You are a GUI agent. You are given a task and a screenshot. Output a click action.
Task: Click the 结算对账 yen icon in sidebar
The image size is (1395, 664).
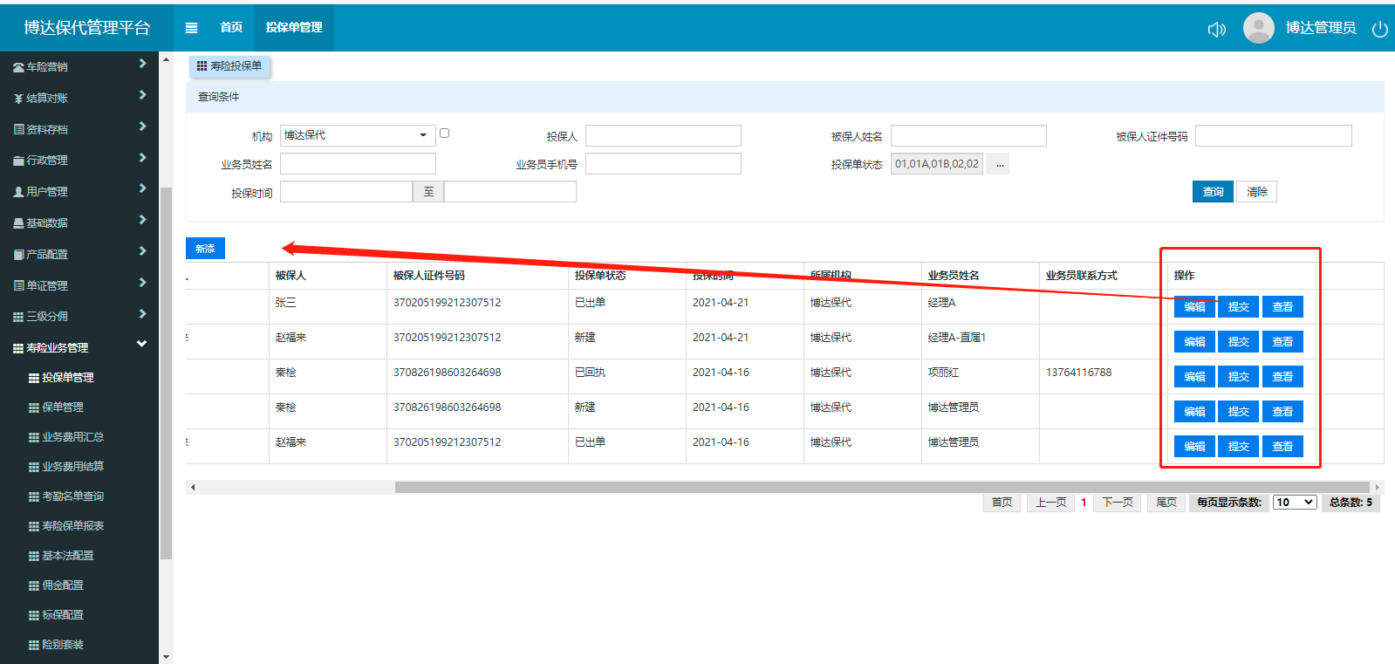pyautogui.click(x=18, y=99)
